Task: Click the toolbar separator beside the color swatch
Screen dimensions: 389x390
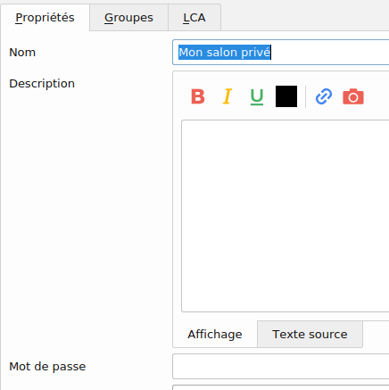Action: (305, 96)
